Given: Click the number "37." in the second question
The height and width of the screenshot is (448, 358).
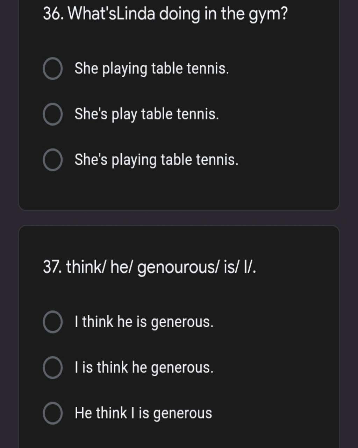Looking at the screenshot, I should [x=53, y=267].
